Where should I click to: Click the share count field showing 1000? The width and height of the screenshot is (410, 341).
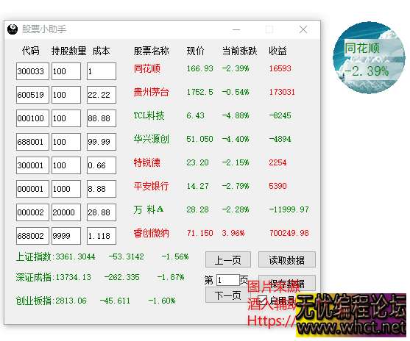(66, 189)
